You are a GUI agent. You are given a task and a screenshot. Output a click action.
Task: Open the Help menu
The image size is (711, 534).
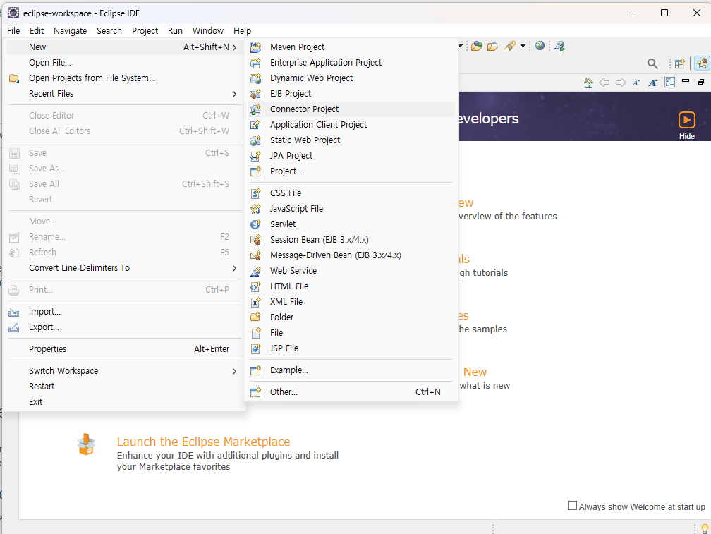tap(242, 31)
